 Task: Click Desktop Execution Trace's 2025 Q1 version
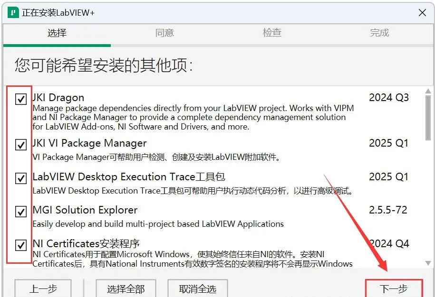pyautogui.click(x=388, y=177)
